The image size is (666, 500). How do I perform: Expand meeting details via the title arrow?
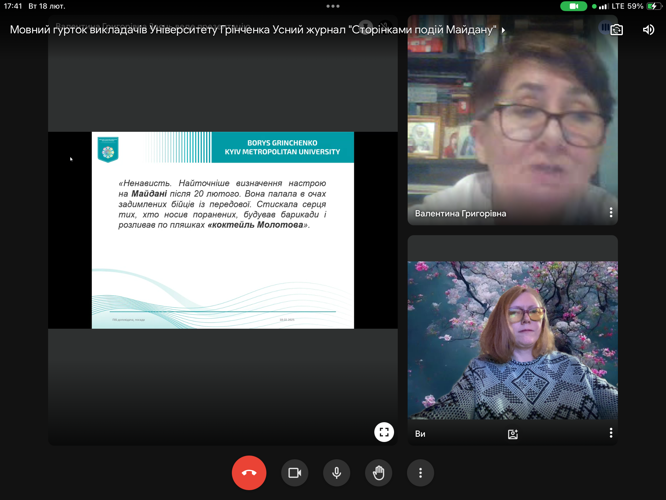tap(504, 30)
